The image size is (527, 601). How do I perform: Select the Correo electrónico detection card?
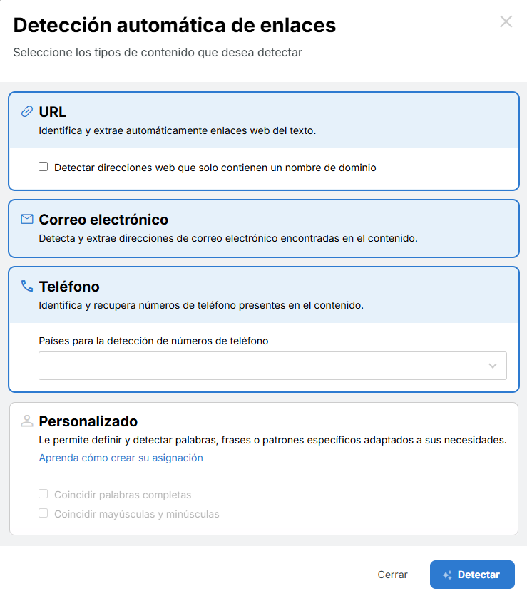point(264,228)
